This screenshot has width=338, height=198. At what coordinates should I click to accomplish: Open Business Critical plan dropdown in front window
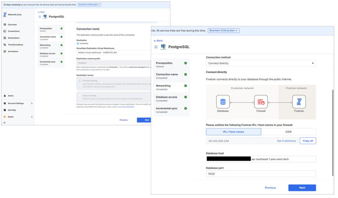[223, 31]
